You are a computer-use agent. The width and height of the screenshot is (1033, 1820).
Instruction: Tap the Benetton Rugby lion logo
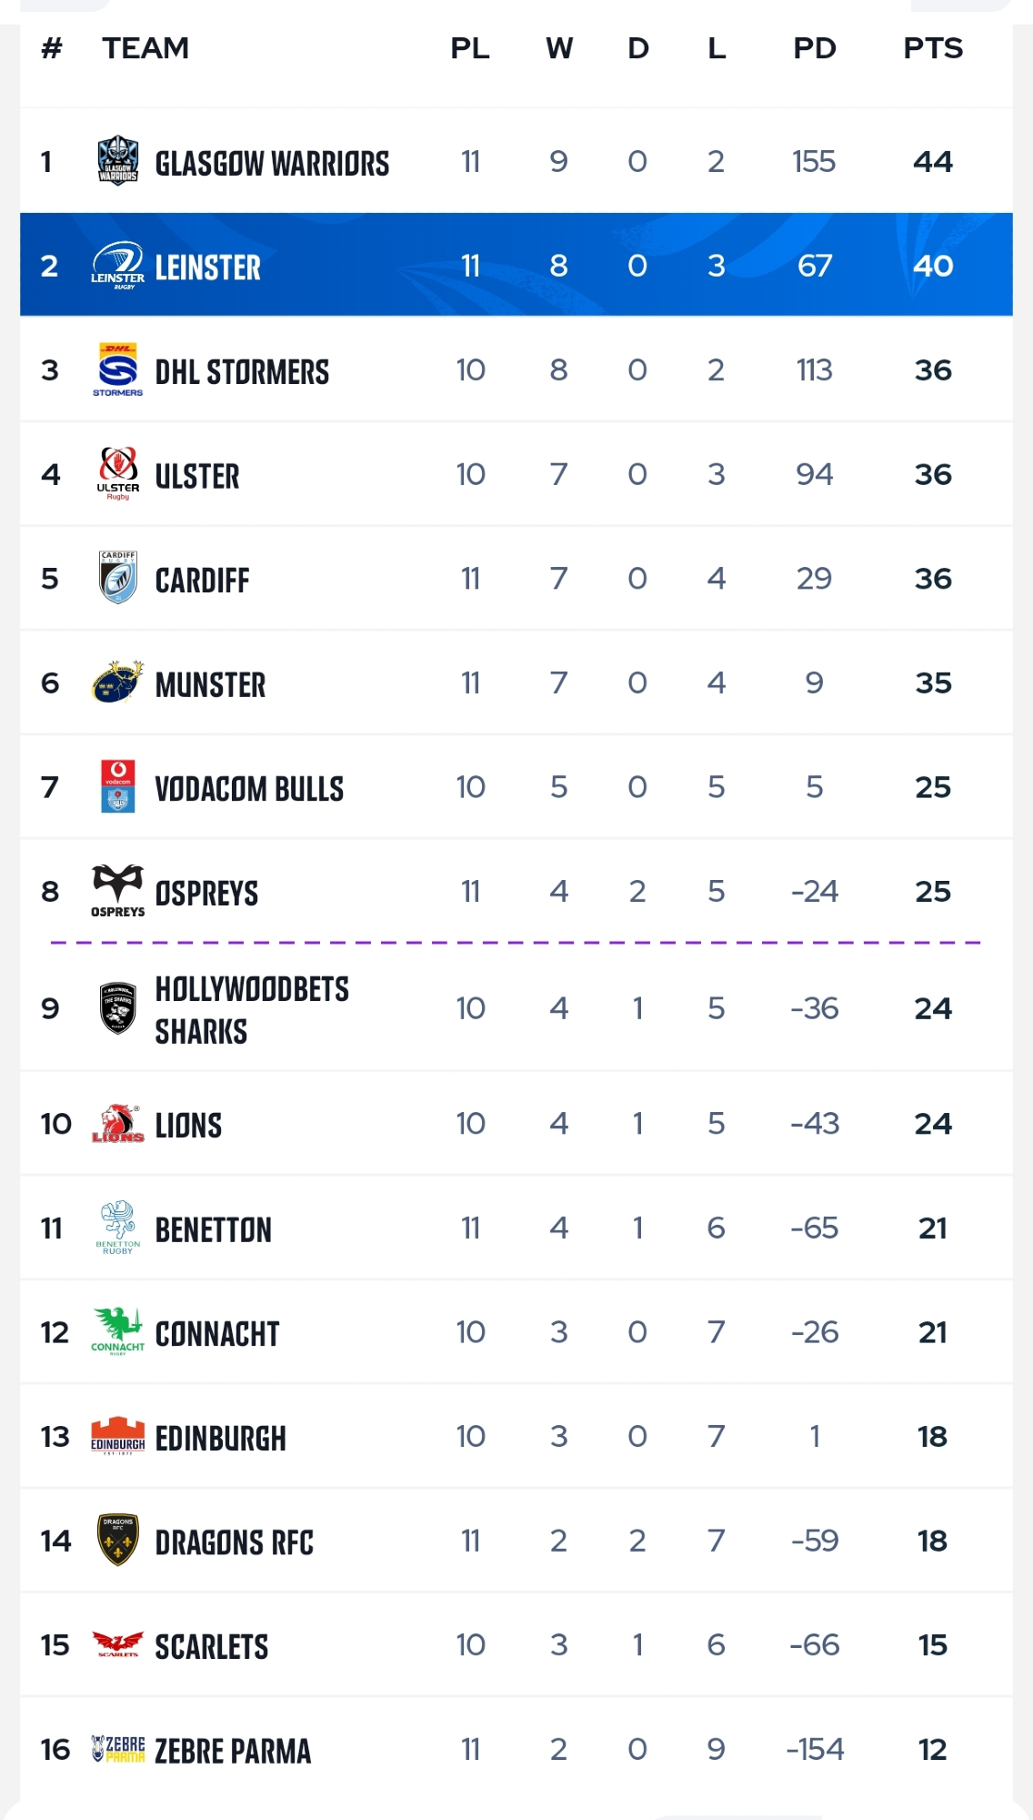click(x=118, y=1228)
